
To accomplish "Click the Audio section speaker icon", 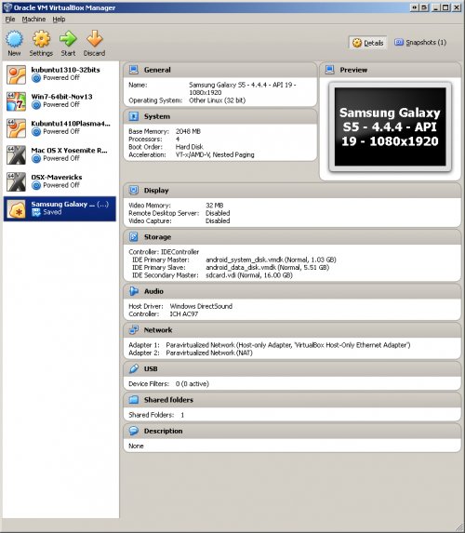I will coord(134,291).
